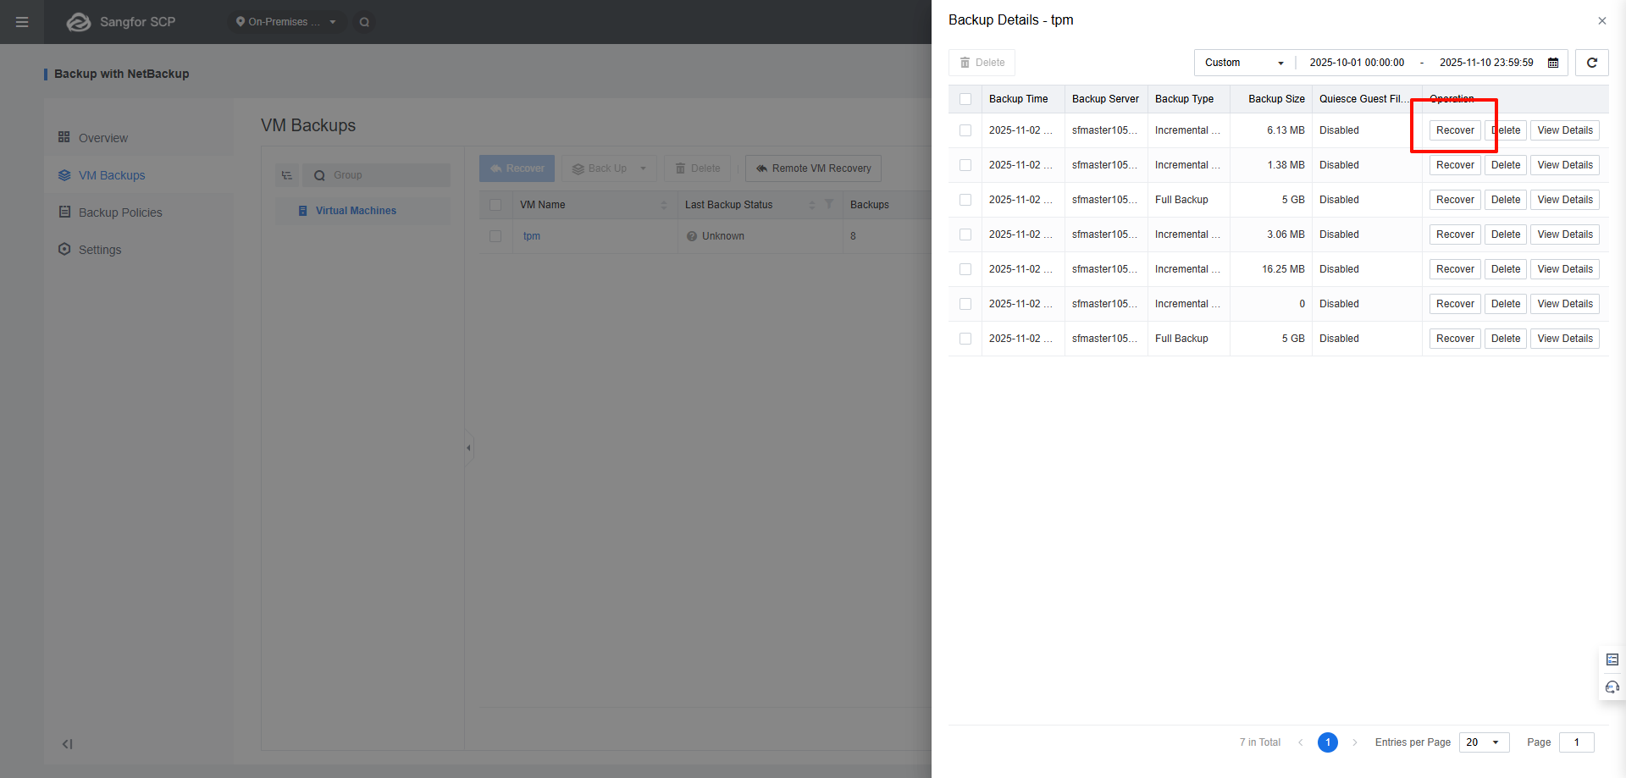The width and height of the screenshot is (1626, 778).
Task: Open the support headset floating icon
Action: [x=1612, y=687]
